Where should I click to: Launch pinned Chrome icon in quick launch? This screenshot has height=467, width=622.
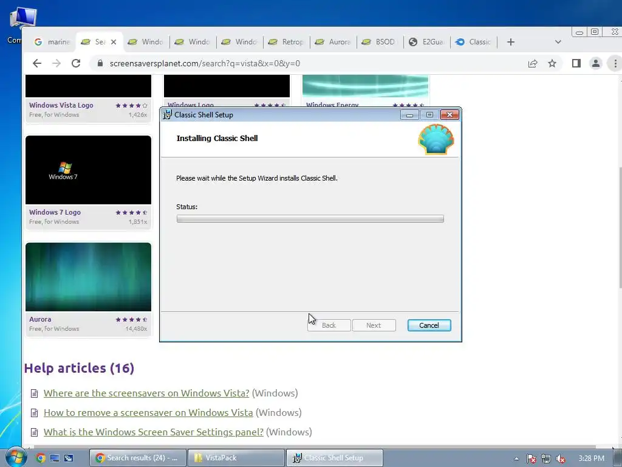(x=40, y=458)
